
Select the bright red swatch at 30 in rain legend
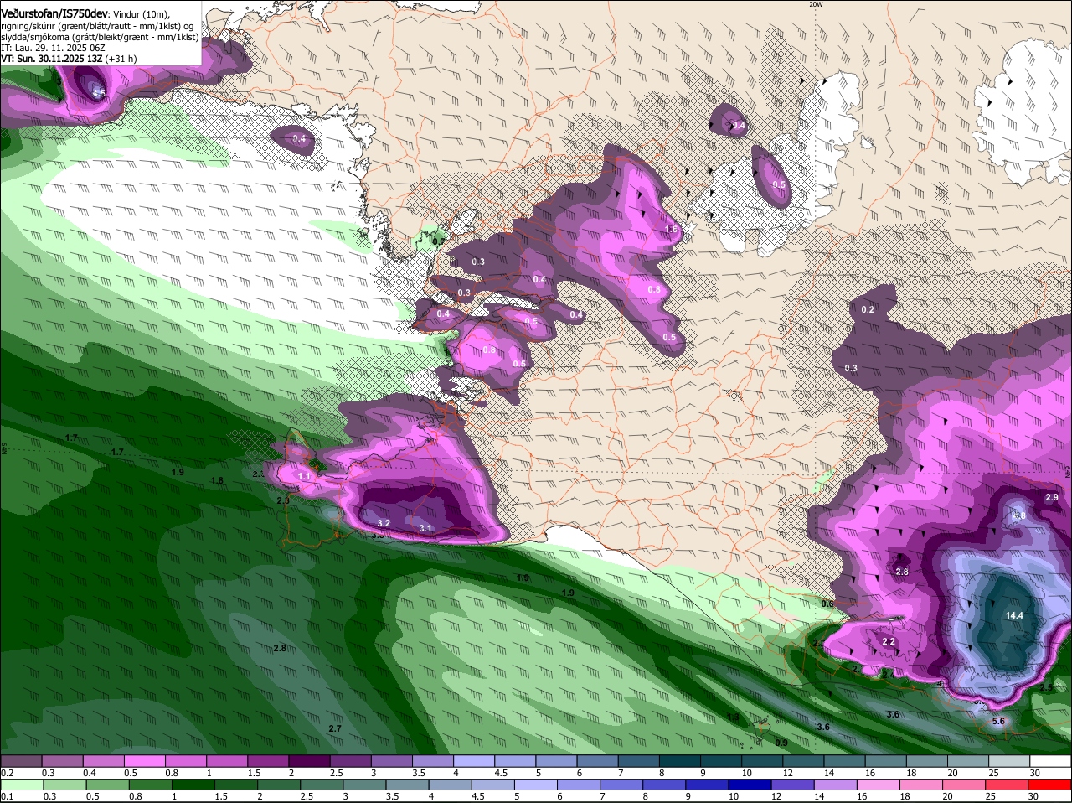1050,785
